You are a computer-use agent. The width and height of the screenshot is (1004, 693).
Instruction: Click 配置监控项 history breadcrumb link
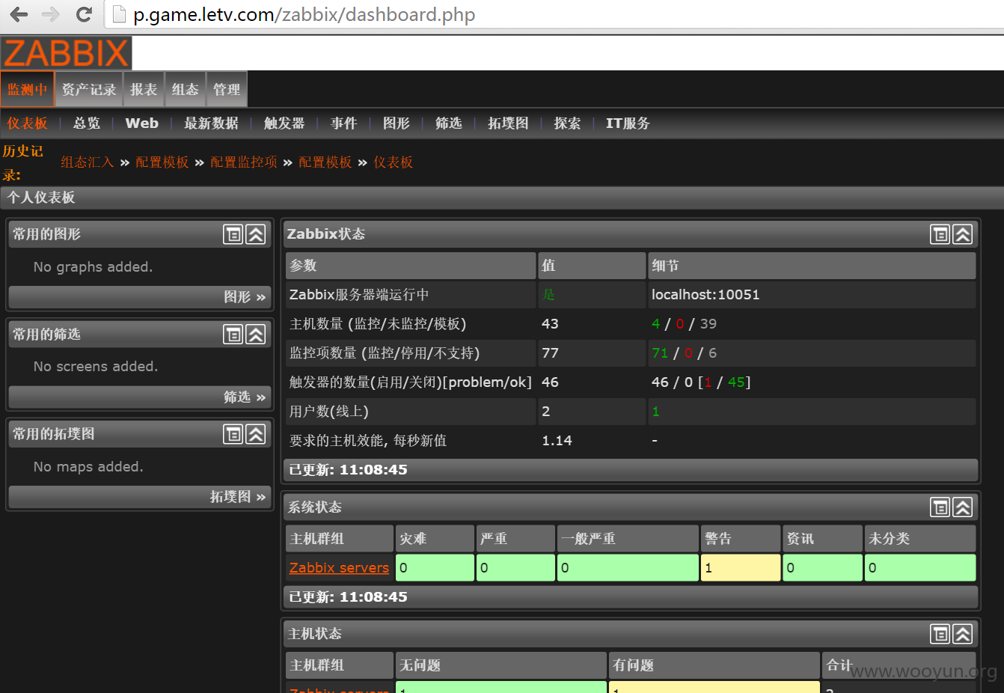coord(244,162)
